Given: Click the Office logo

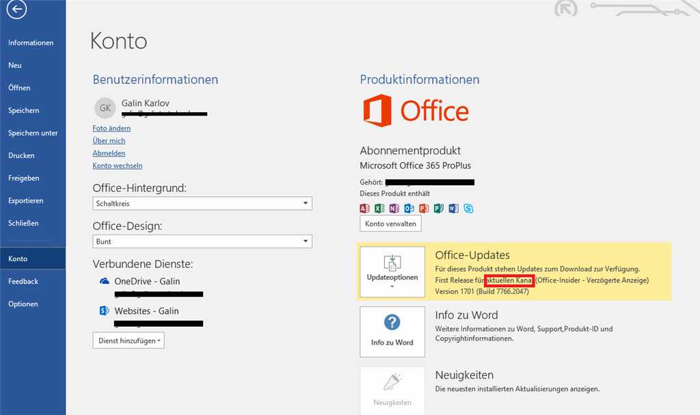Looking at the screenshot, I should pos(416,111).
